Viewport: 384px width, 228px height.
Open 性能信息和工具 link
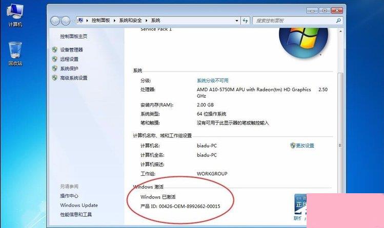click(76, 215)
